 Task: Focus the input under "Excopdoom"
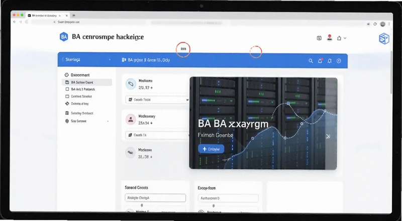point(228,198)
